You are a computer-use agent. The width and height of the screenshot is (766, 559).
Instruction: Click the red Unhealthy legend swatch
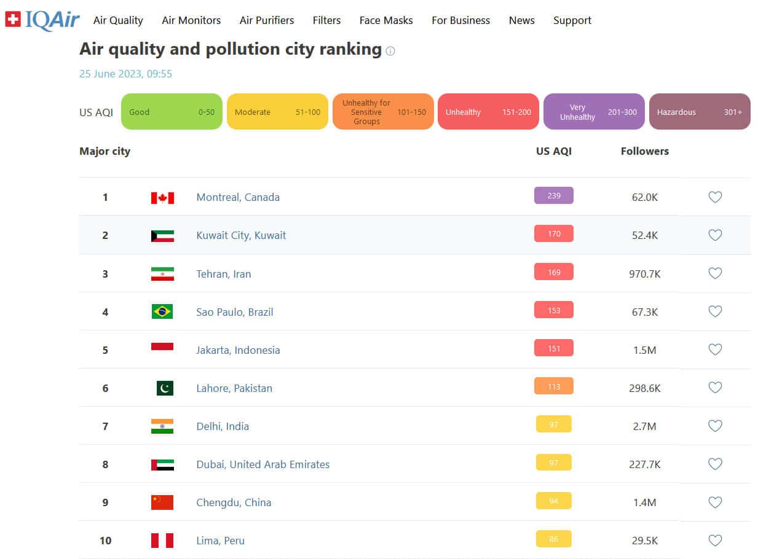point(488,112)
